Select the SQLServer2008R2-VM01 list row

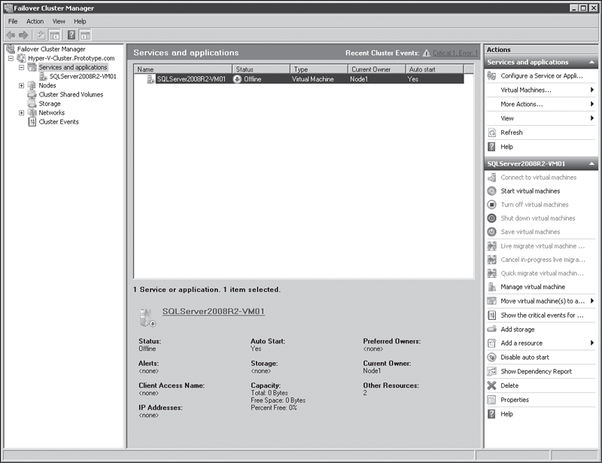(x=299, y=79)
